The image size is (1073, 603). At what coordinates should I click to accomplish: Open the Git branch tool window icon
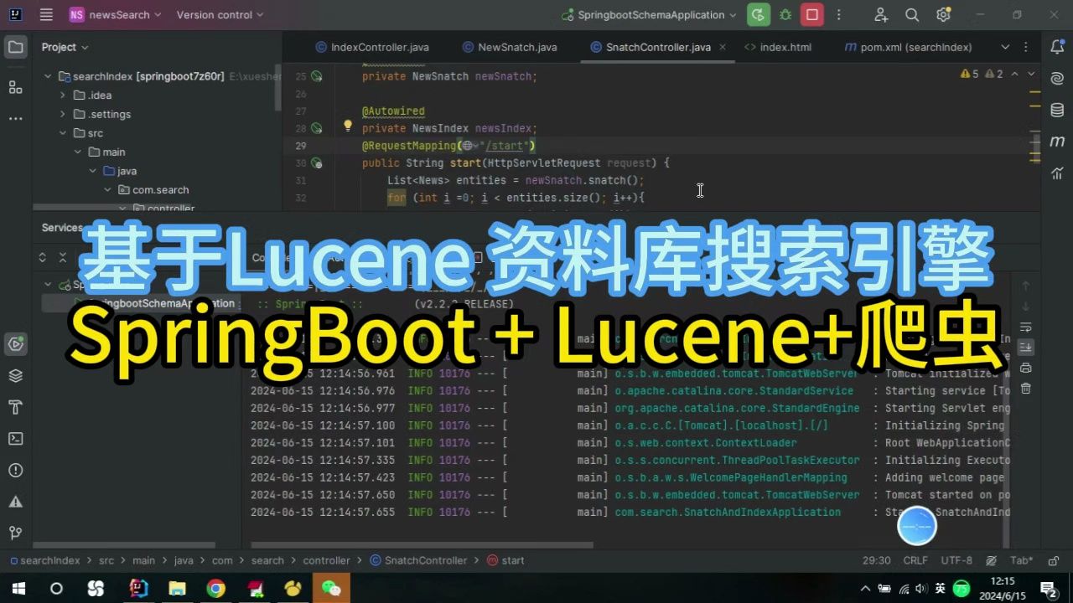[15, 533]
